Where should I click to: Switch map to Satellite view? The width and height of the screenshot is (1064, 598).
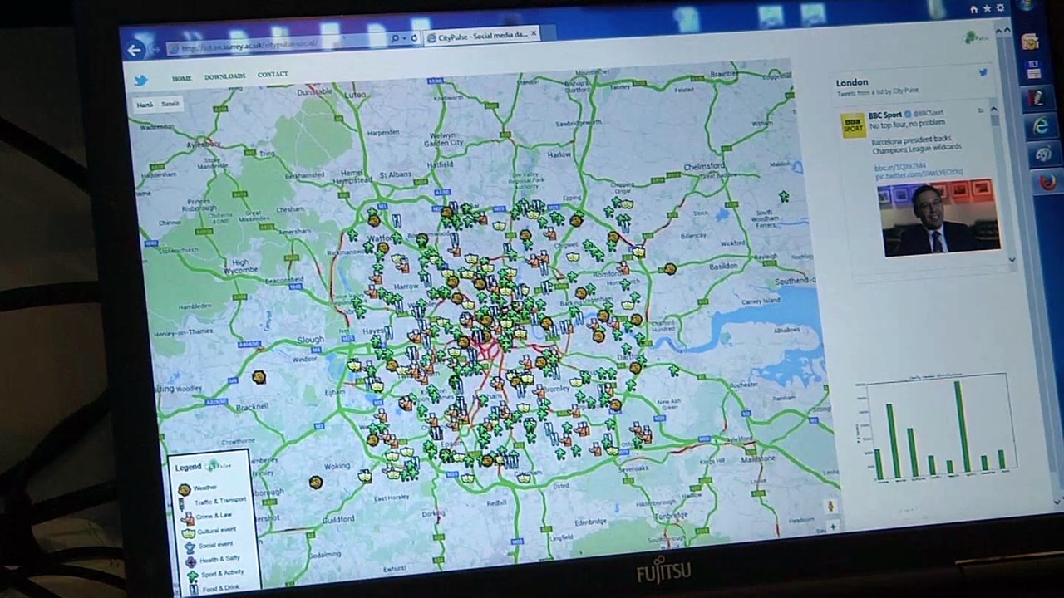coord(170,104)
